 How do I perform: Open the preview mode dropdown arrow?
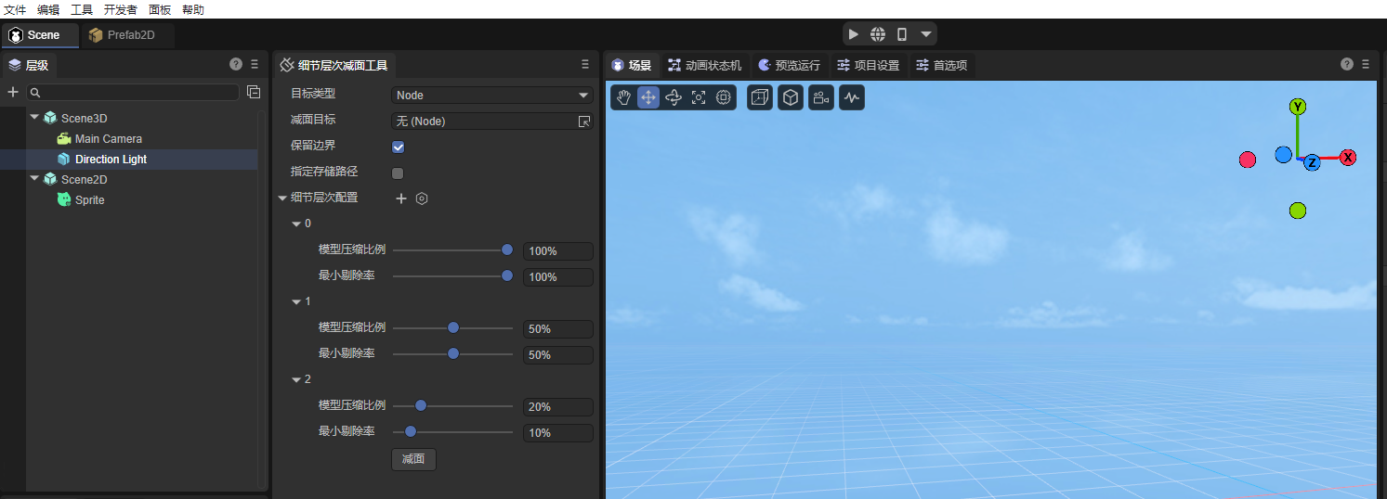coord(925,34)
